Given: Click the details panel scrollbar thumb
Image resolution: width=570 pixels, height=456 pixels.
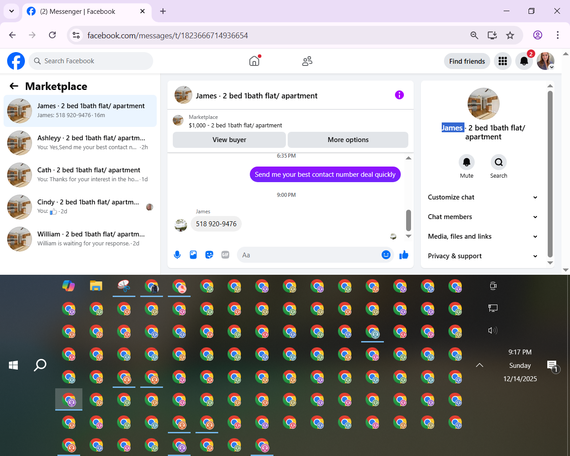Looking at the screenshot, I should 550,174.
